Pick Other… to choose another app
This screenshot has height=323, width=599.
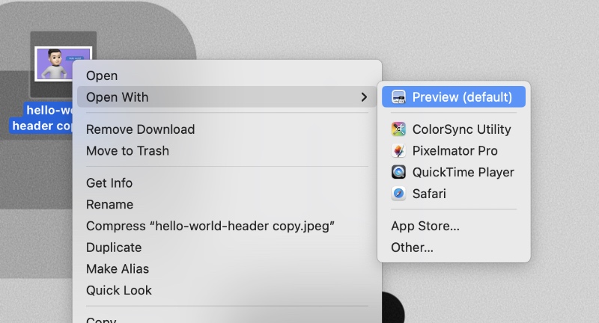click(x=412, y=247)
